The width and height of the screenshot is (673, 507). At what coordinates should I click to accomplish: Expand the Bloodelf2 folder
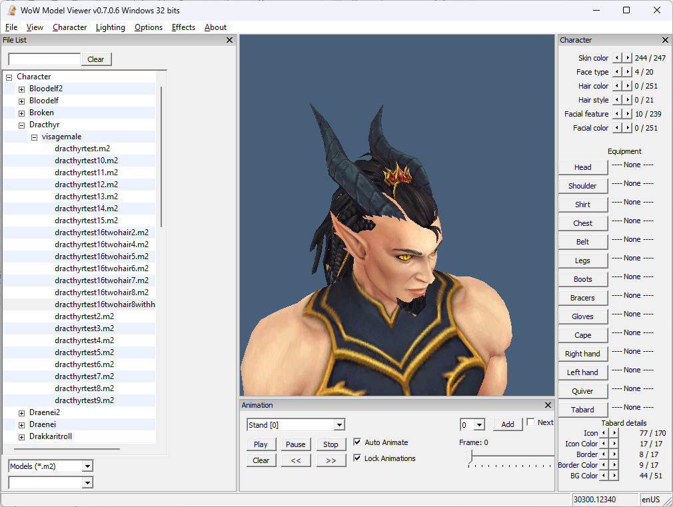21,89
